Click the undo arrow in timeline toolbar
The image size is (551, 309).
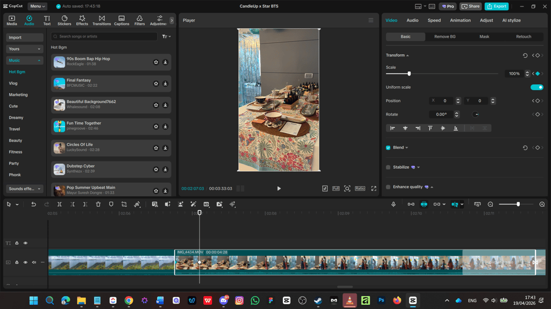coord(33,204)
